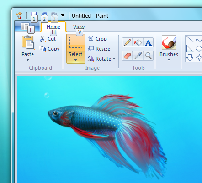Expand the Paste dropdown arrow
The image size is (202, 183).
(x=27, y=60)
